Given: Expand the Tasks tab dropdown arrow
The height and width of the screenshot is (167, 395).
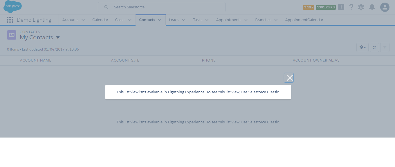Looking at the screenshot, I should click(x=207, y=20).
